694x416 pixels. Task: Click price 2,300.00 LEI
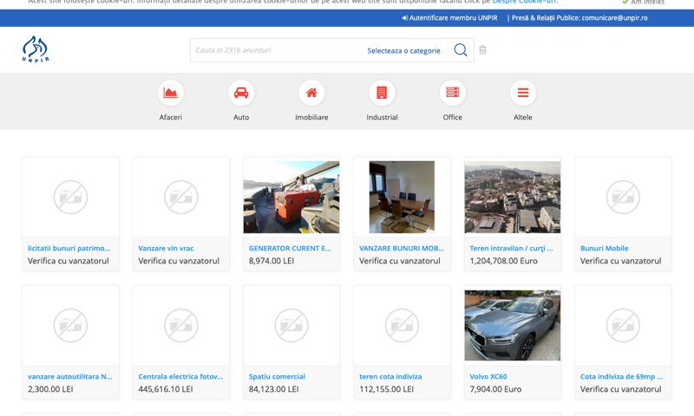(50, 389)
